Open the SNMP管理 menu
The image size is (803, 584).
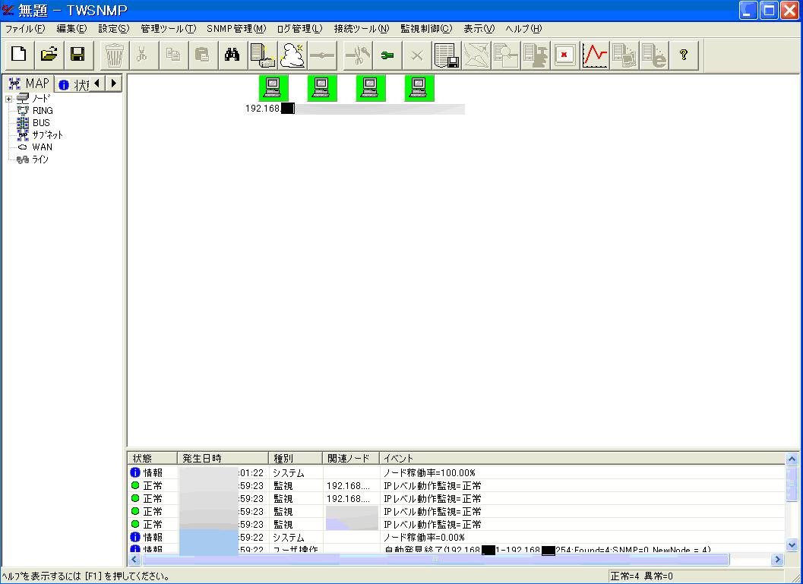click(236, 29)
